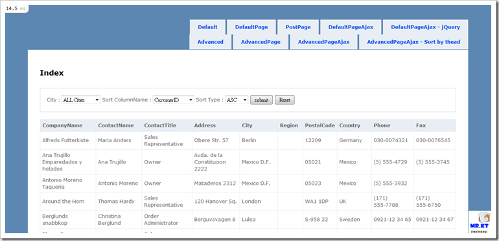Click the Reset button

coord(284,100)
